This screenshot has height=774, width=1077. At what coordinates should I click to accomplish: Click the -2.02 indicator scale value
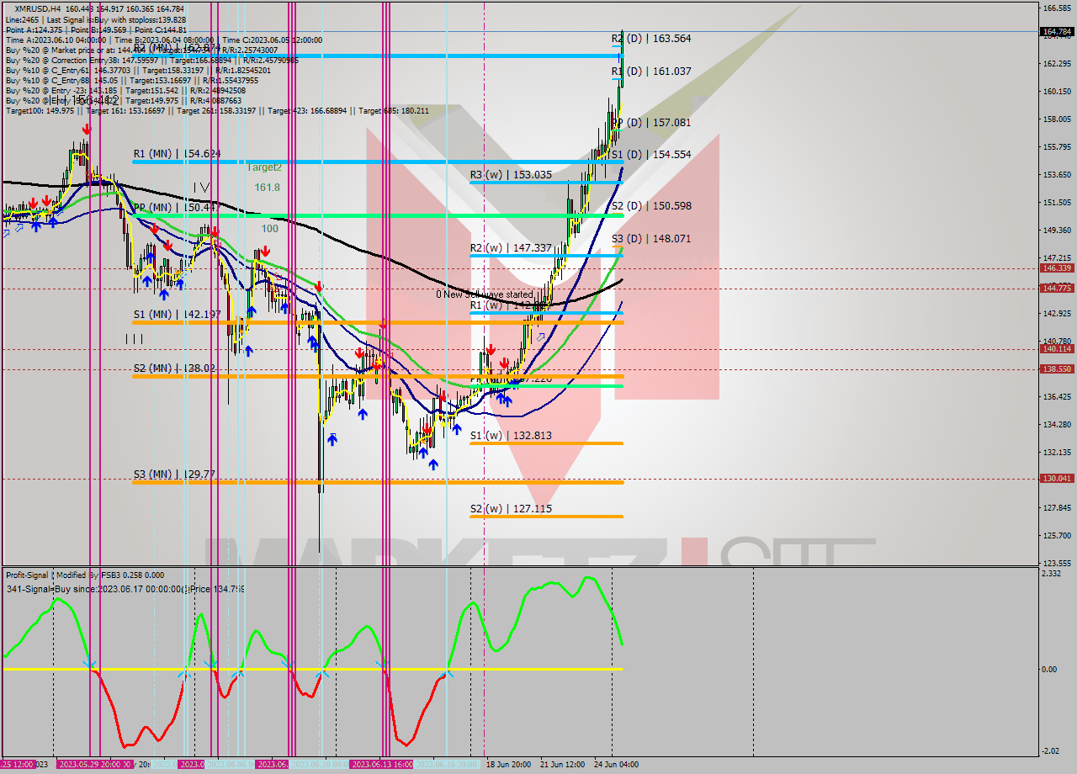1051,751
